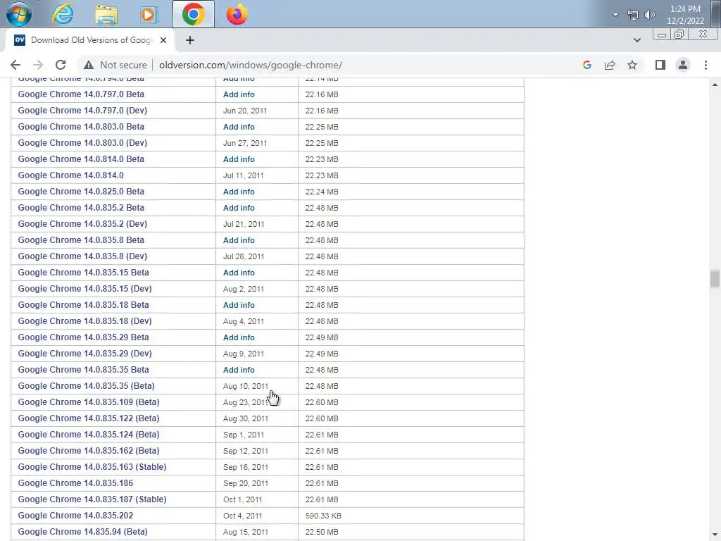Open Google Chrome 14.0.797.0 Beta link

81,94
